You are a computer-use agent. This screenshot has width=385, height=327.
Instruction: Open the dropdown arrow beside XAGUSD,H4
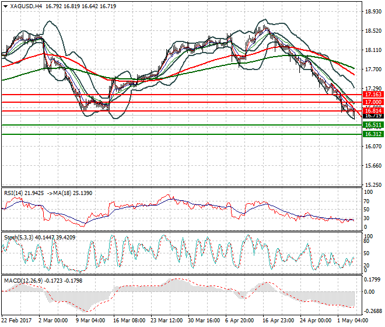click(x=5, y=6)
